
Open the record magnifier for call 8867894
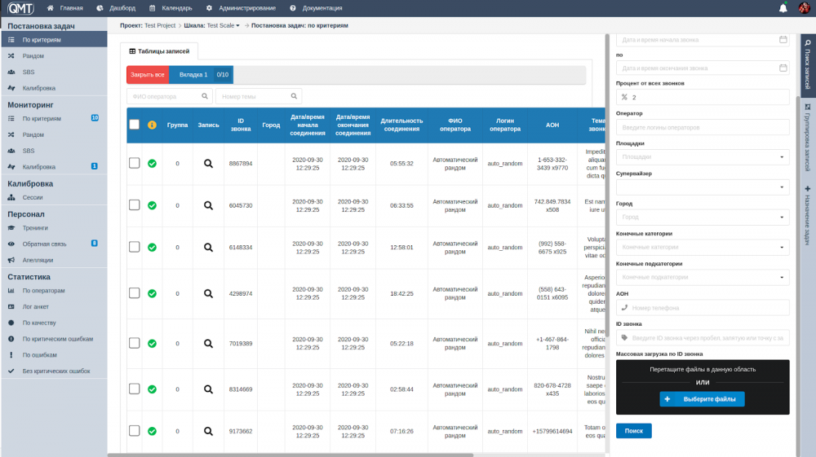pos(208,164)
